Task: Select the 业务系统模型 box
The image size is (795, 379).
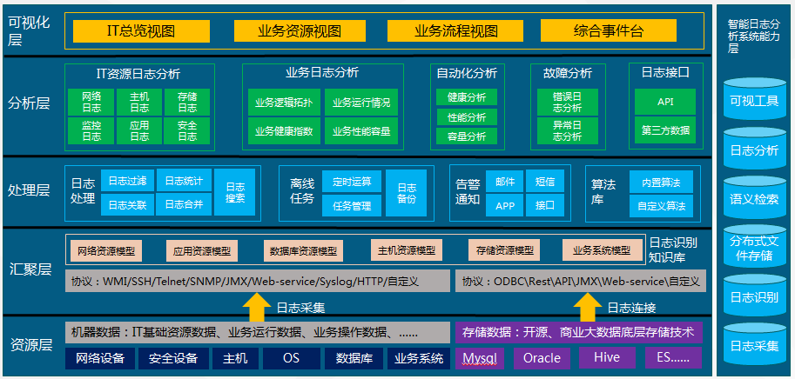Action: 602,250
